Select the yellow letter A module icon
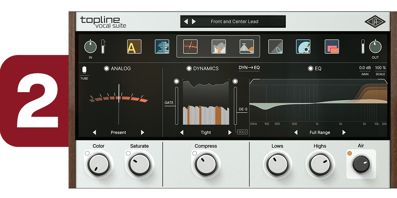Screen dimensions: 397x198 [x=134, y=47]
